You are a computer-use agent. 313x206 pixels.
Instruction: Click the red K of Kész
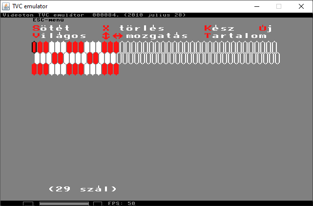(208, 28)
